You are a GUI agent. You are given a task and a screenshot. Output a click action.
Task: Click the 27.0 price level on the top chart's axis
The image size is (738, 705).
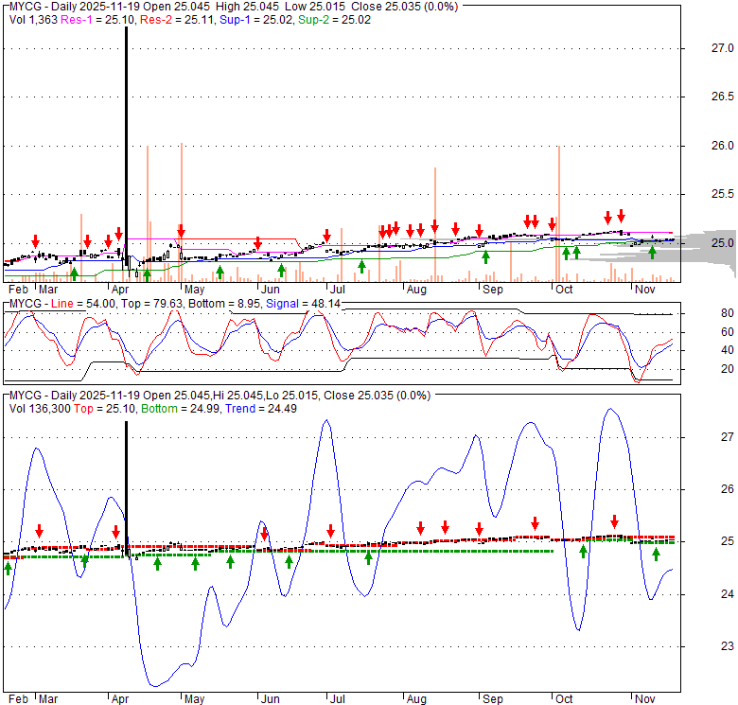point(696,47)
